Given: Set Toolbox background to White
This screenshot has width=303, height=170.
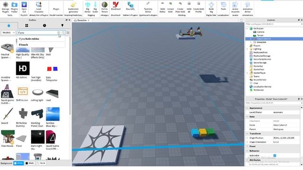Looking at the screenshot, I should click(x=18, y=163).
